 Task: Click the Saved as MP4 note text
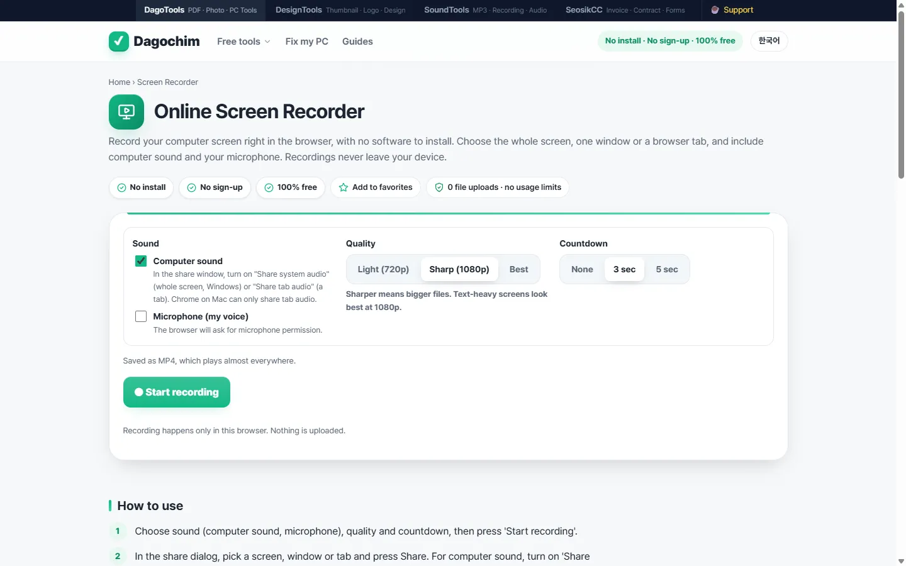[x=209, y=361]
